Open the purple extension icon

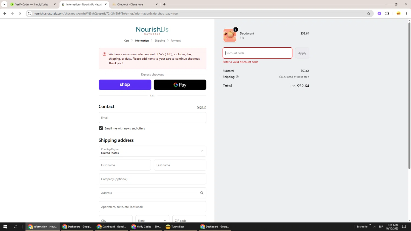pos(379,13)
